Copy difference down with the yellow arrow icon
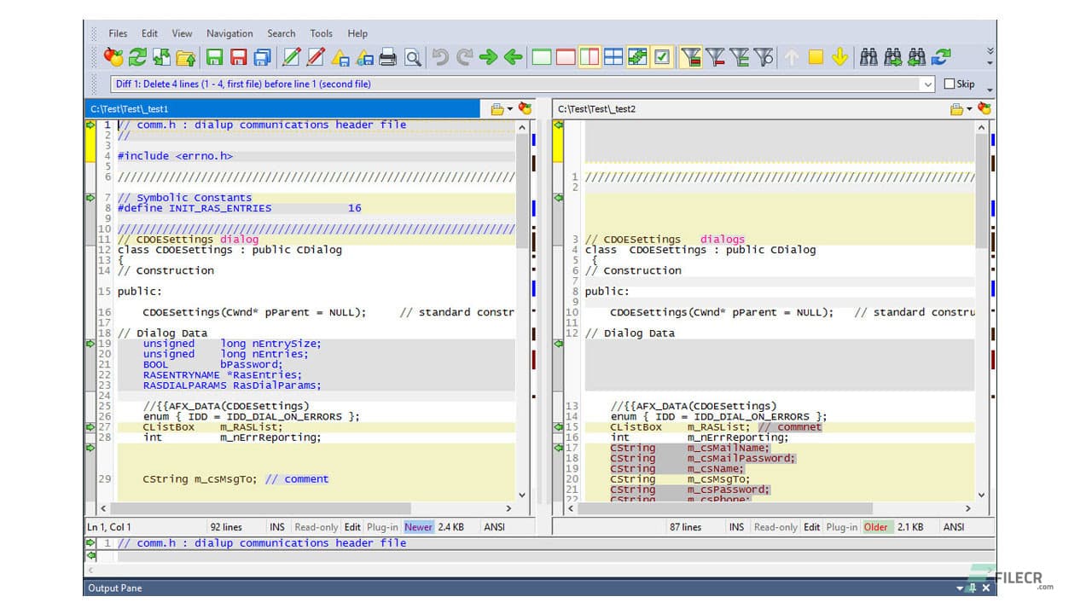Image resolution: width=1092 pixels, height=614 pixels. [840, 57]
